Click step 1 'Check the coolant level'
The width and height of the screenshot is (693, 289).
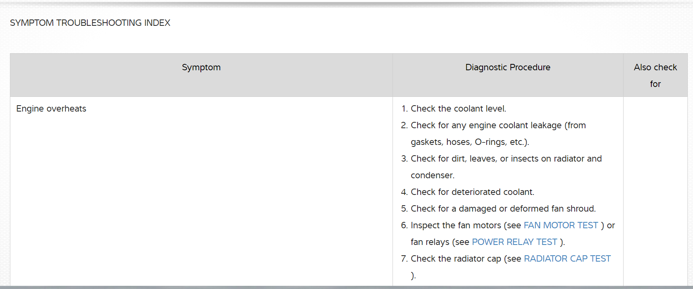pos(458,109)
